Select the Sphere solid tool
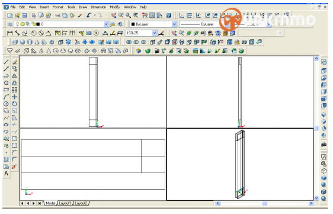 (23, 42)
